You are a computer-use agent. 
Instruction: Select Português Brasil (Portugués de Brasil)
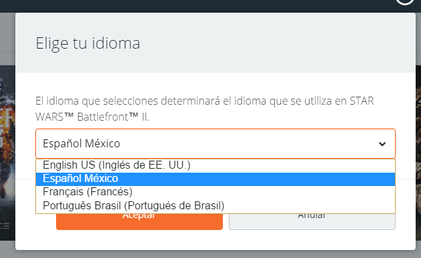coord(216,206)
